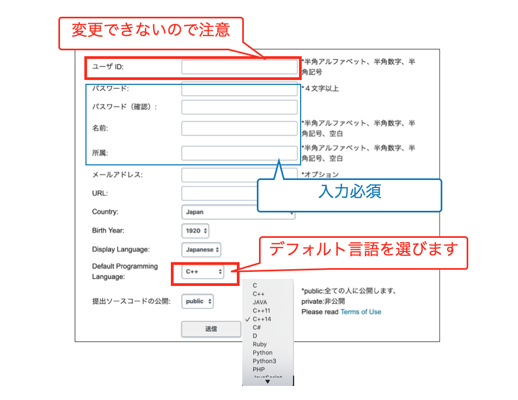Viewport: 518px width, 400px height.
Task: Click the 送信 submit button
Action: (211, 329)
